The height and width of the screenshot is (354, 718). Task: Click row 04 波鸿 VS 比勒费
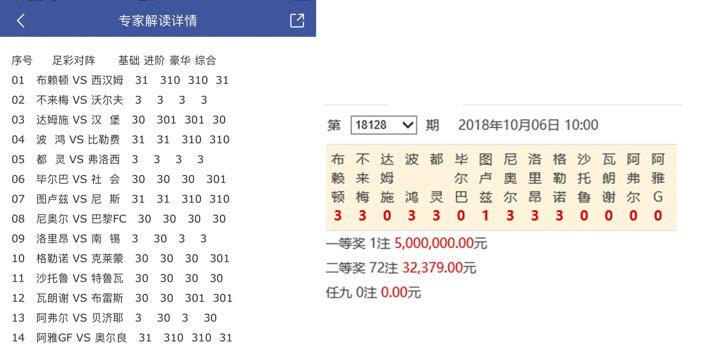pyautogui.click(x=121, y=140)
